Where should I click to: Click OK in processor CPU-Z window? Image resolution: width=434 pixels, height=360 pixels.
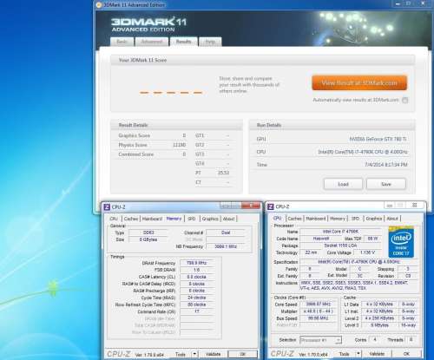(406, 354)
